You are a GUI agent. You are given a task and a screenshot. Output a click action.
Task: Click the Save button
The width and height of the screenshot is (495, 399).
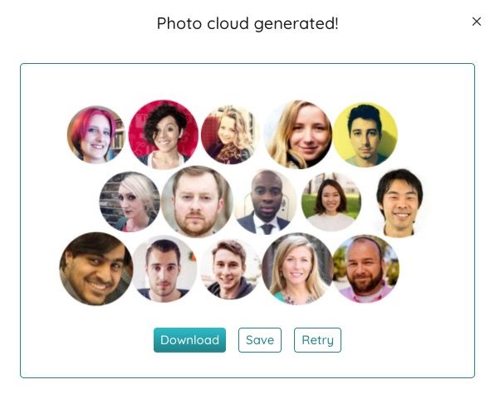click(x=260, y=340)
